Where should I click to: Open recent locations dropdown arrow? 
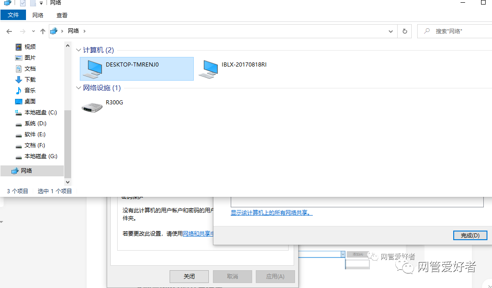pyautogui.click(x=33, y=31)
